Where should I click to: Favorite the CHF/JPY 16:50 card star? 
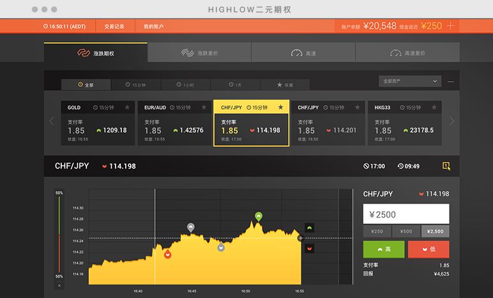tap(357, 107)
